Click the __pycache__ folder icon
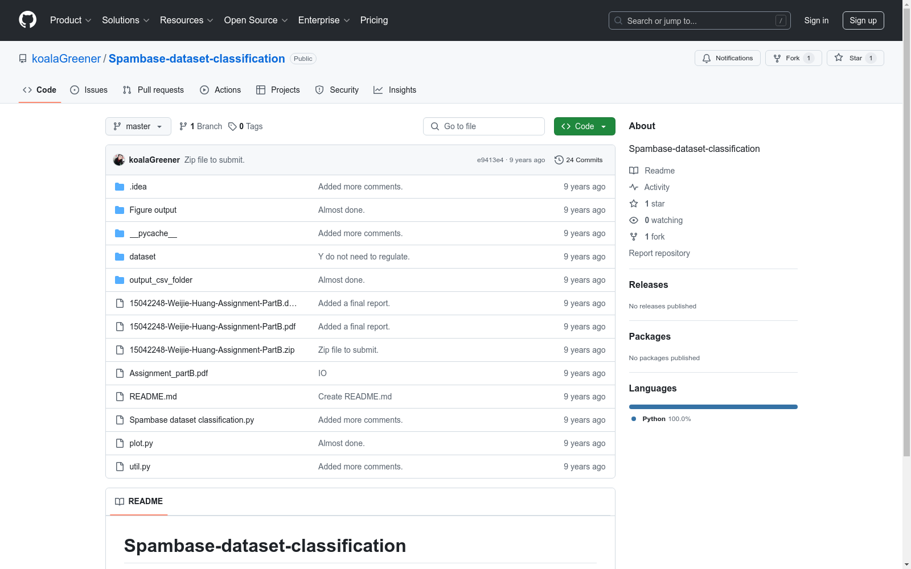The height and width of the screenshot is (569, 911). [x=120, y=233]
